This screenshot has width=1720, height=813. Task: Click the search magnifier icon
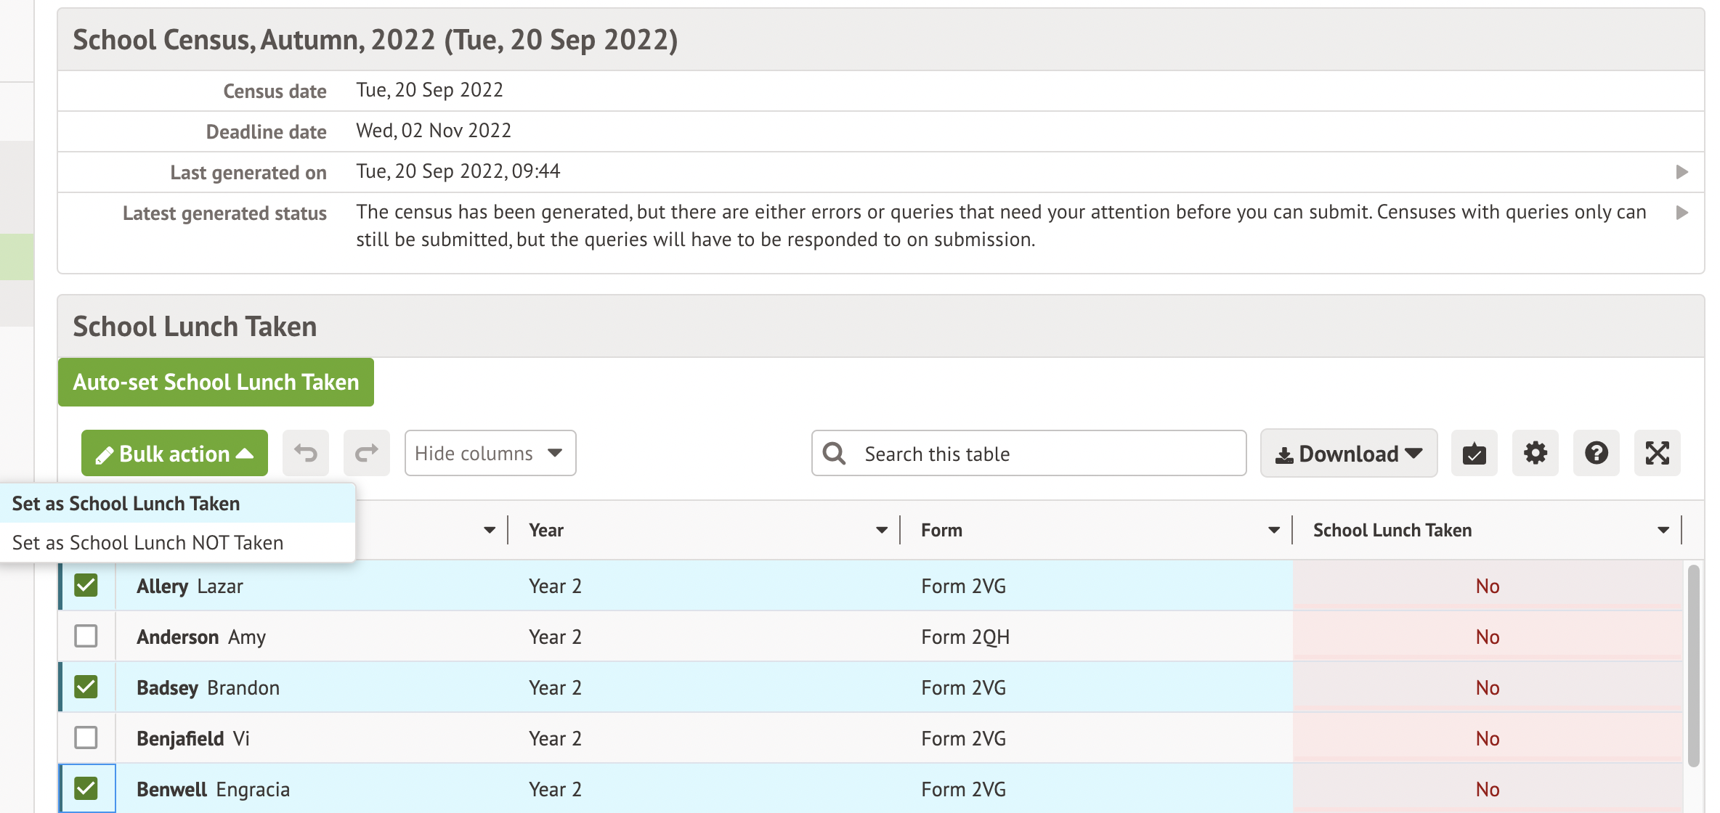click(x=834, y=454)
